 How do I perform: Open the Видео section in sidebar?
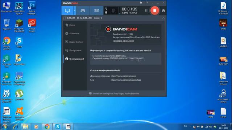[x=74, y=42]
